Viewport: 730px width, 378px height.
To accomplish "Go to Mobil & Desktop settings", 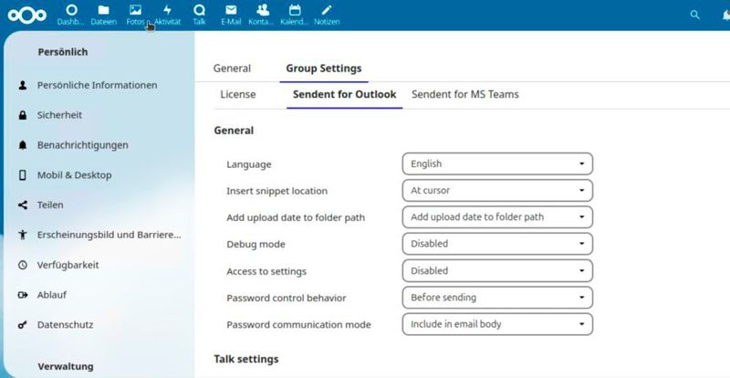I will point(75,175).
